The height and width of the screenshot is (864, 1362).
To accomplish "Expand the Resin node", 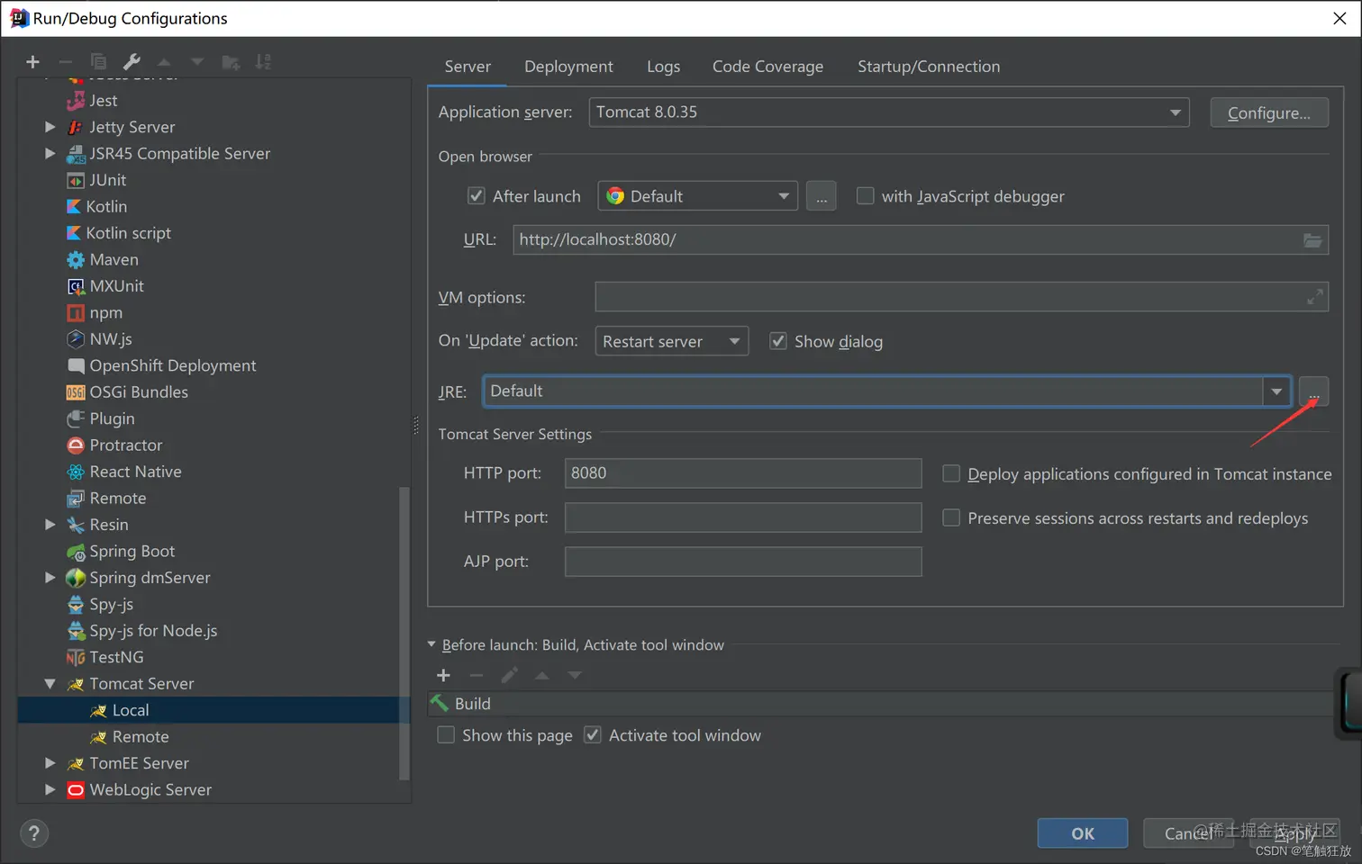I will click(50, 525).
